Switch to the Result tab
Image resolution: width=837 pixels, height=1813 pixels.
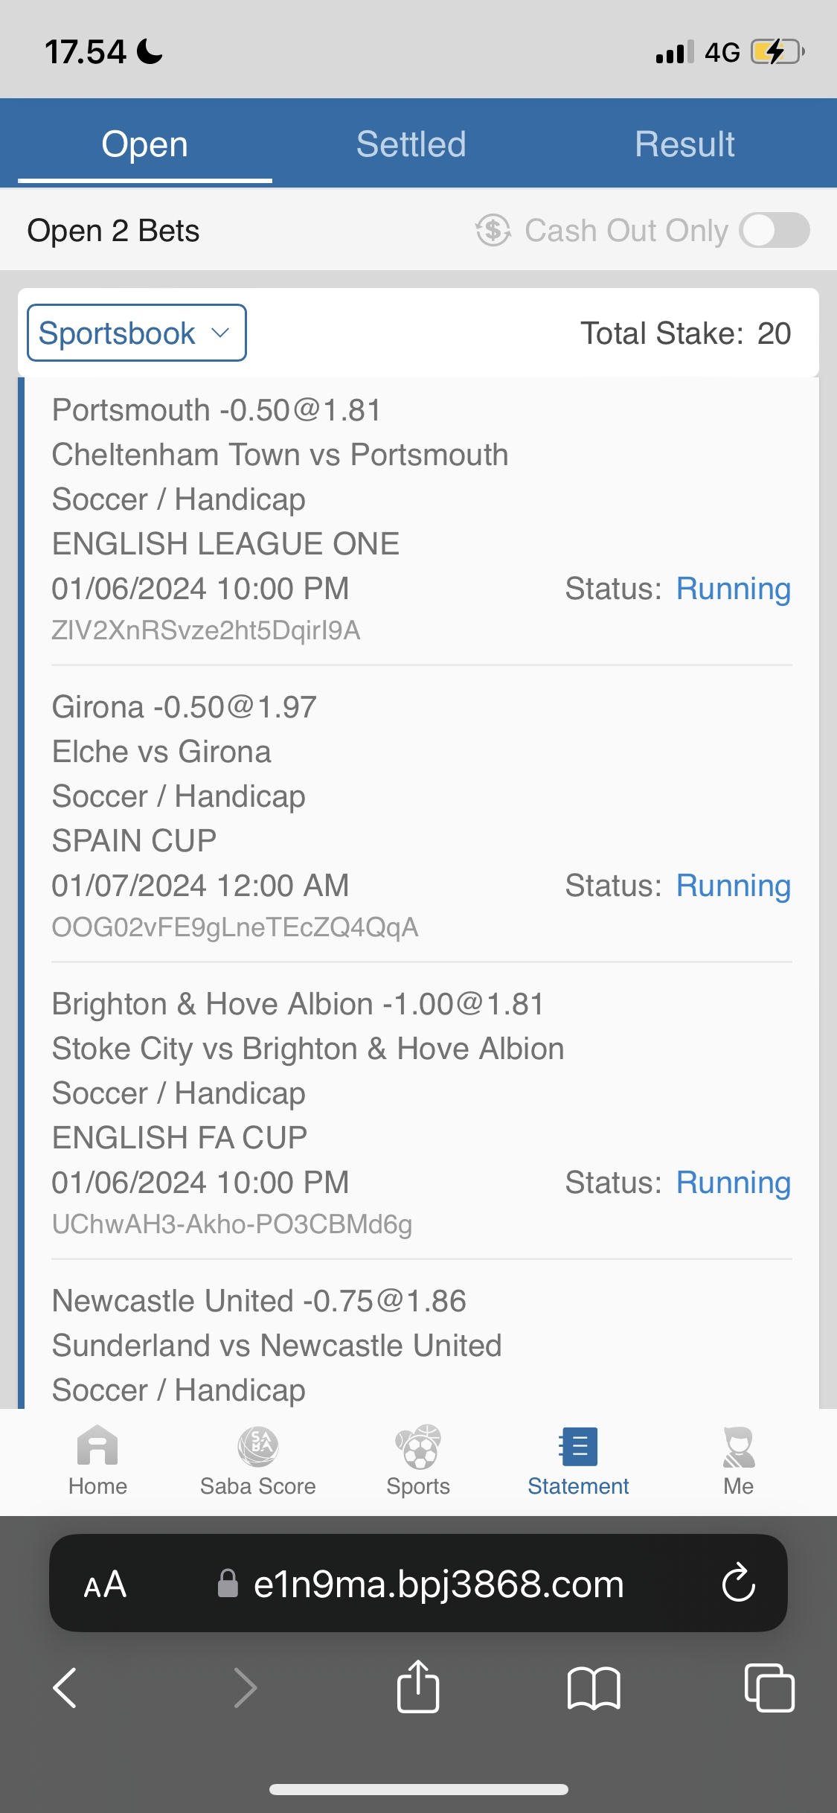point(684,144)
